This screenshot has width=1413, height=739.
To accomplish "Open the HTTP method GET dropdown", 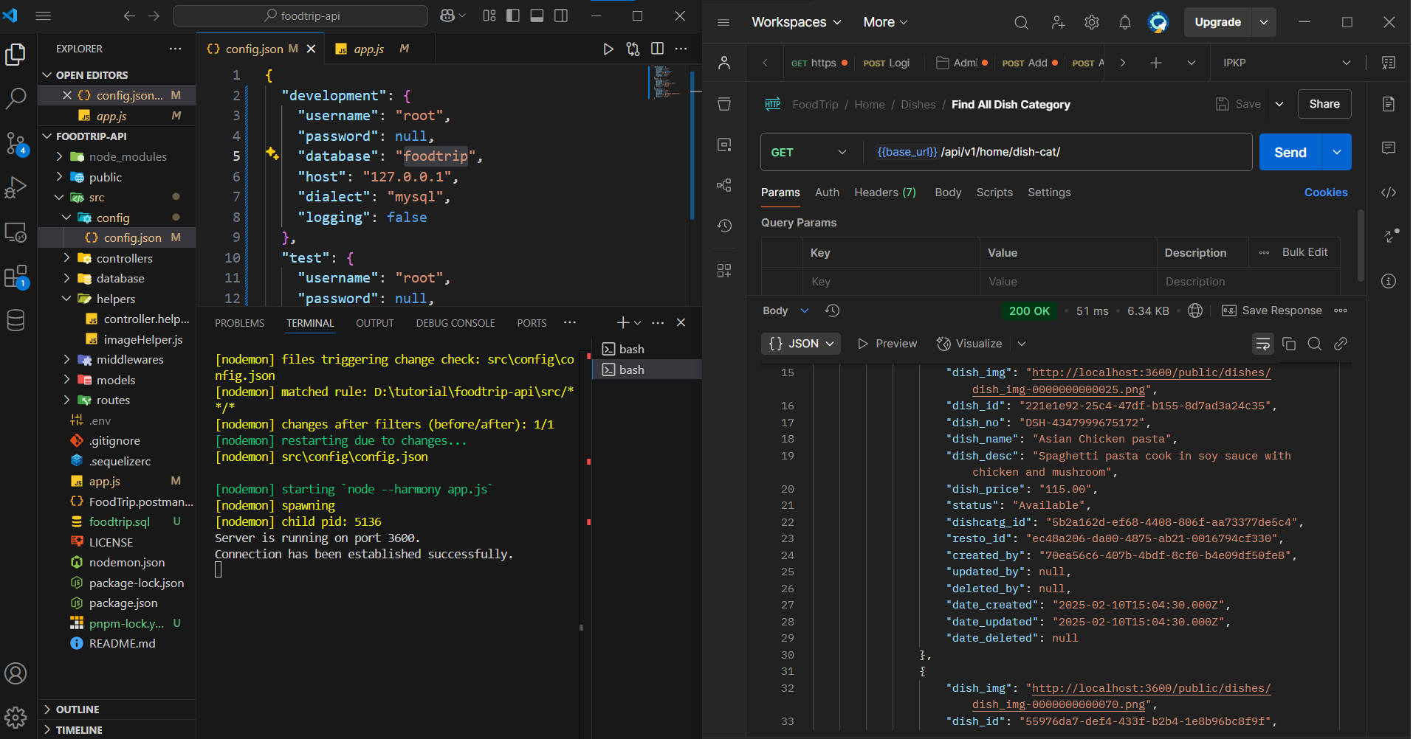I will pyautogui.click(x=810, y=153).
